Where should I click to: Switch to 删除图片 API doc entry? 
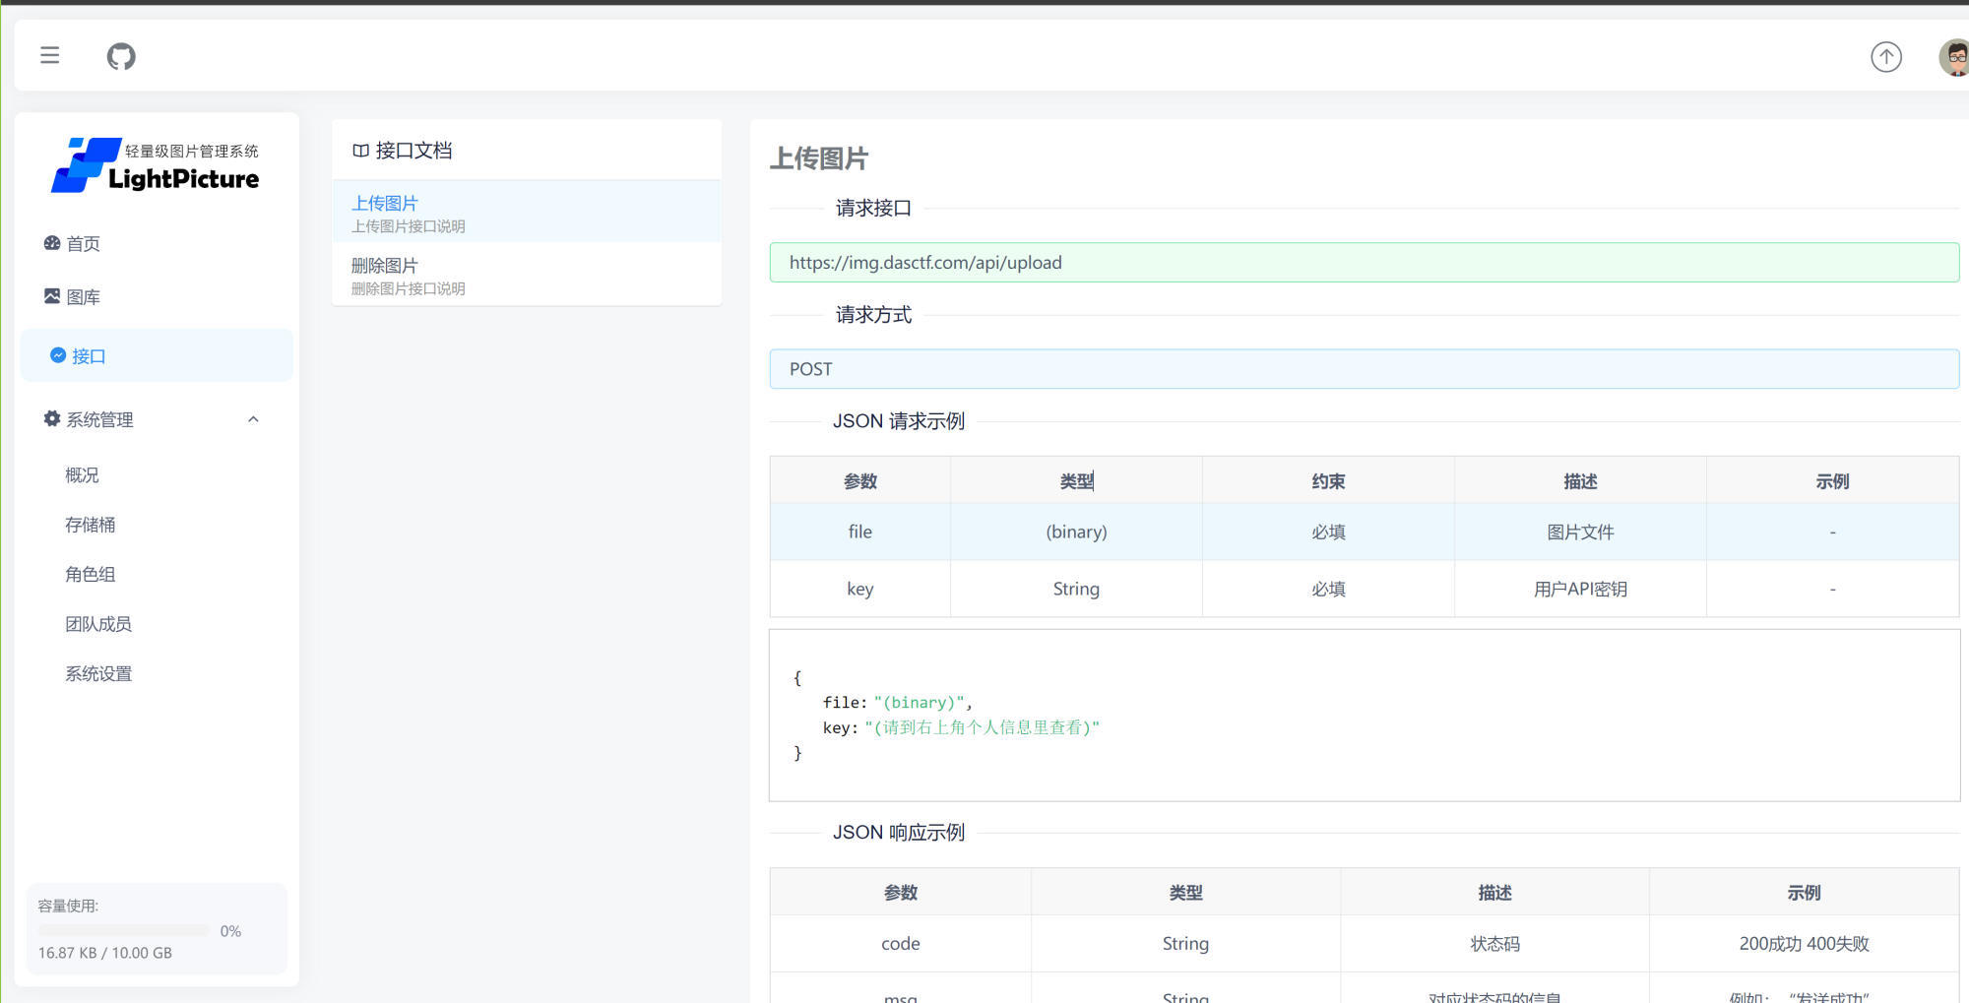526,276
